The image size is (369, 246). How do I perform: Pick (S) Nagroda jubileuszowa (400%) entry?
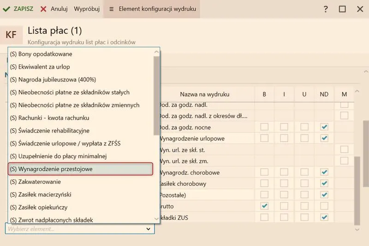click(80, 80)
